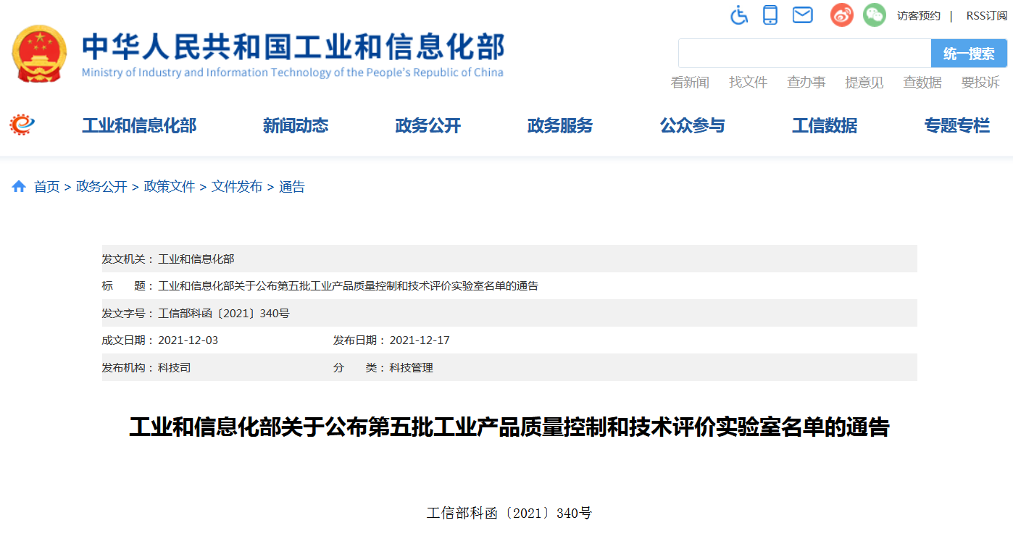Click the national emblem logo

38,54
